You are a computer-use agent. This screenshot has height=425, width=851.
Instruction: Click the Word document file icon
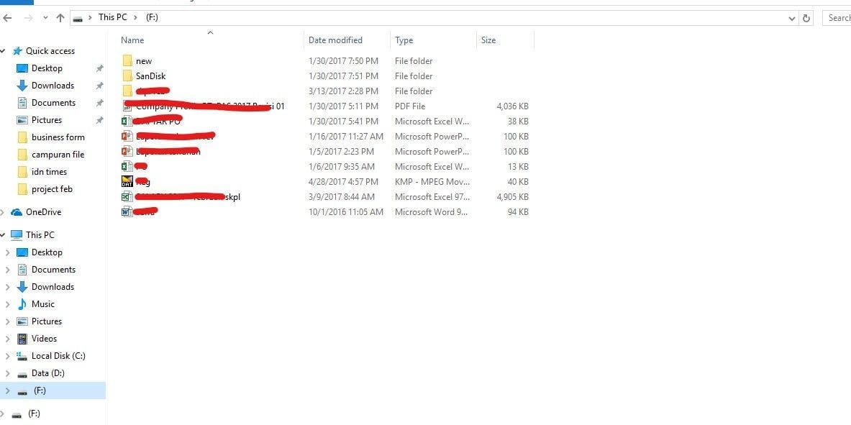click(127, 212)
